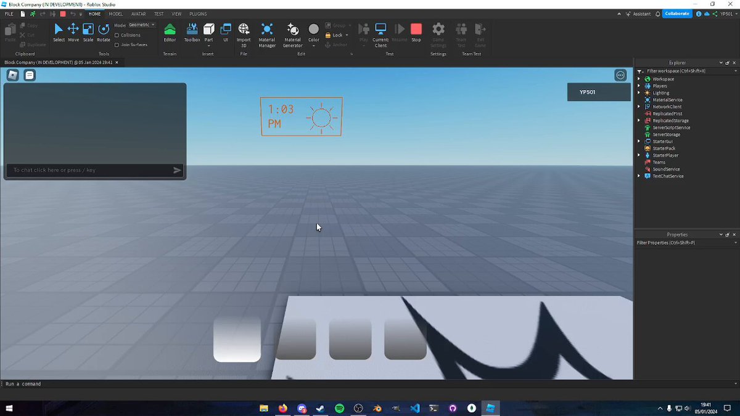Close the Block Company document tab
This screenshot has width=740, height=416.
pos(117,63)
